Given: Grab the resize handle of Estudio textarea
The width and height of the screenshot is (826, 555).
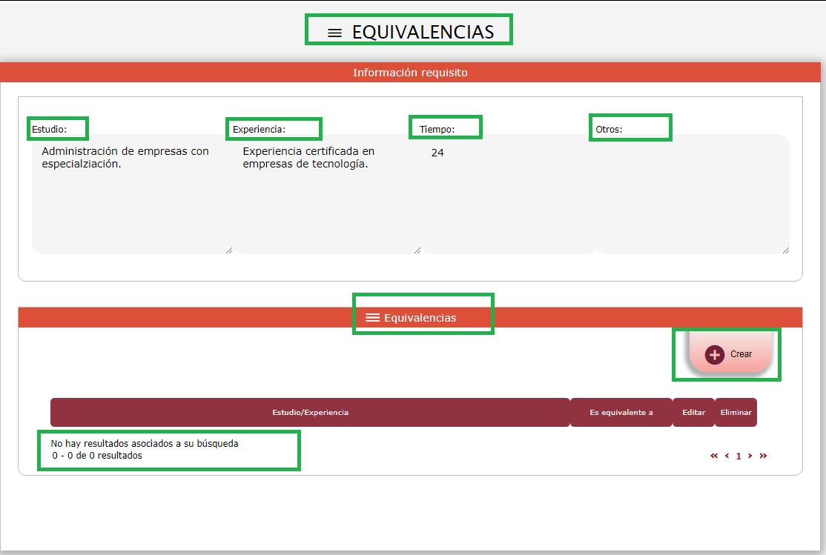Looking at the screenshot, I should [x=228, y=250].
